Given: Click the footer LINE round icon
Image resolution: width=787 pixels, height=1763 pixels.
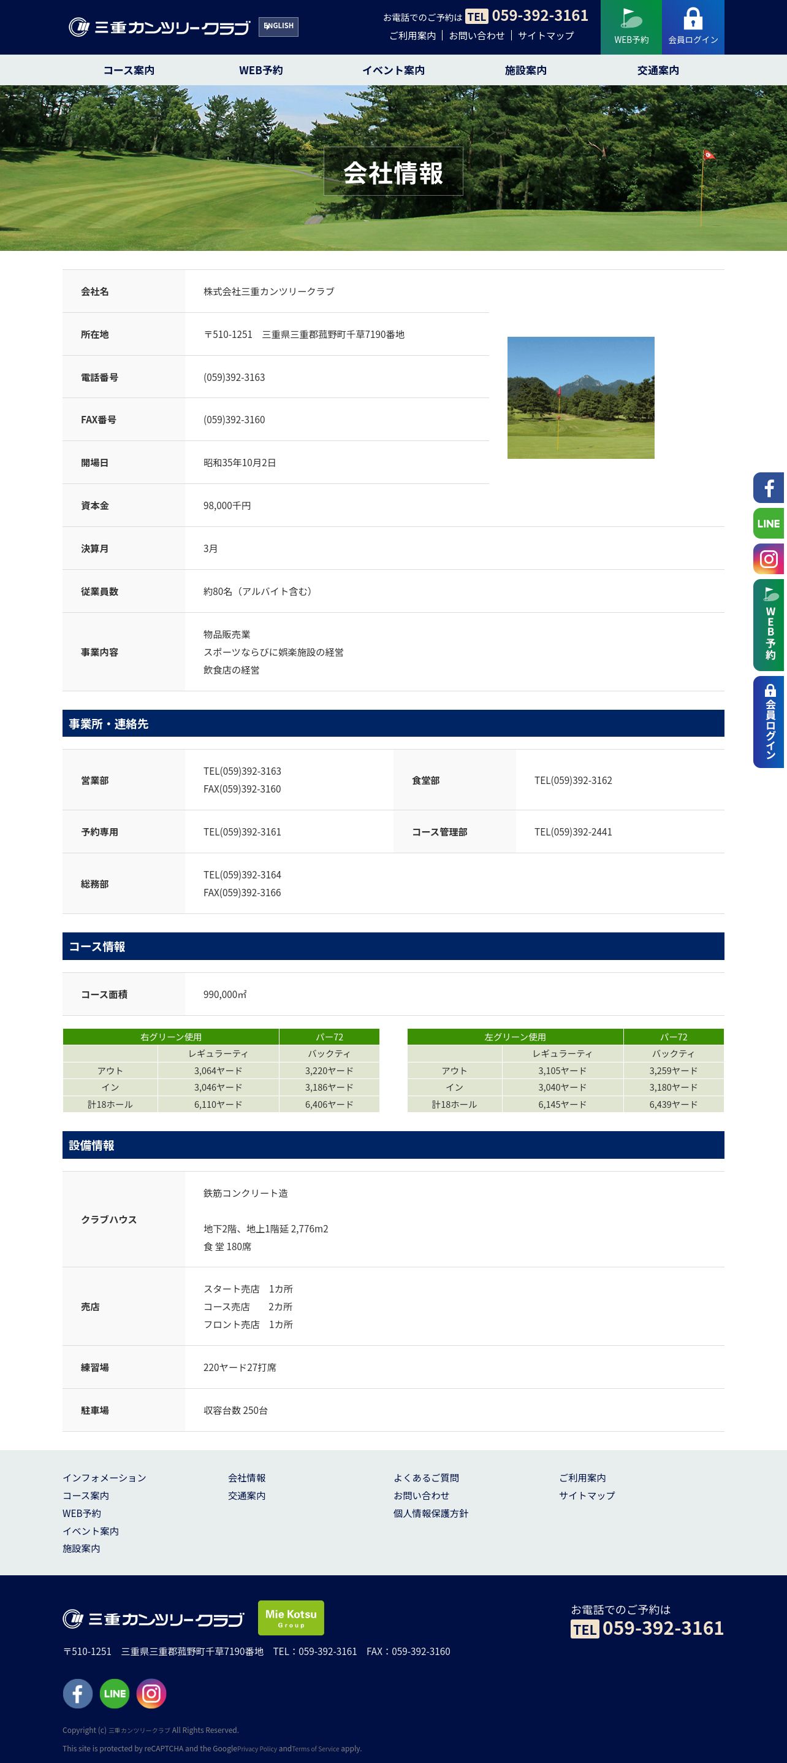Looking at the screenshot, I should coord(114,1693).
